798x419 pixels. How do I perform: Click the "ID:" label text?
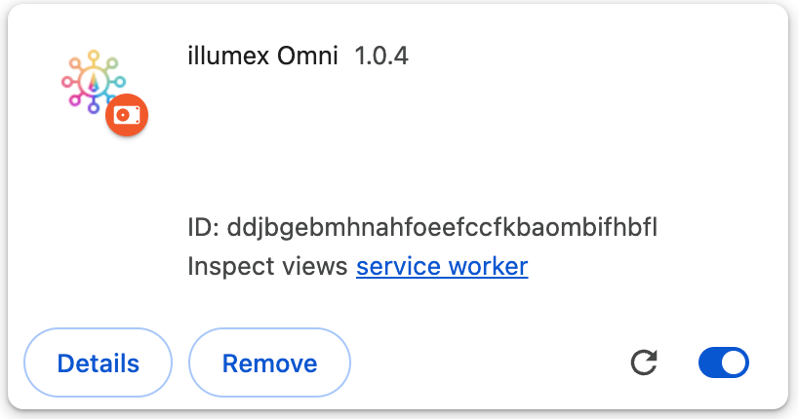203,229
